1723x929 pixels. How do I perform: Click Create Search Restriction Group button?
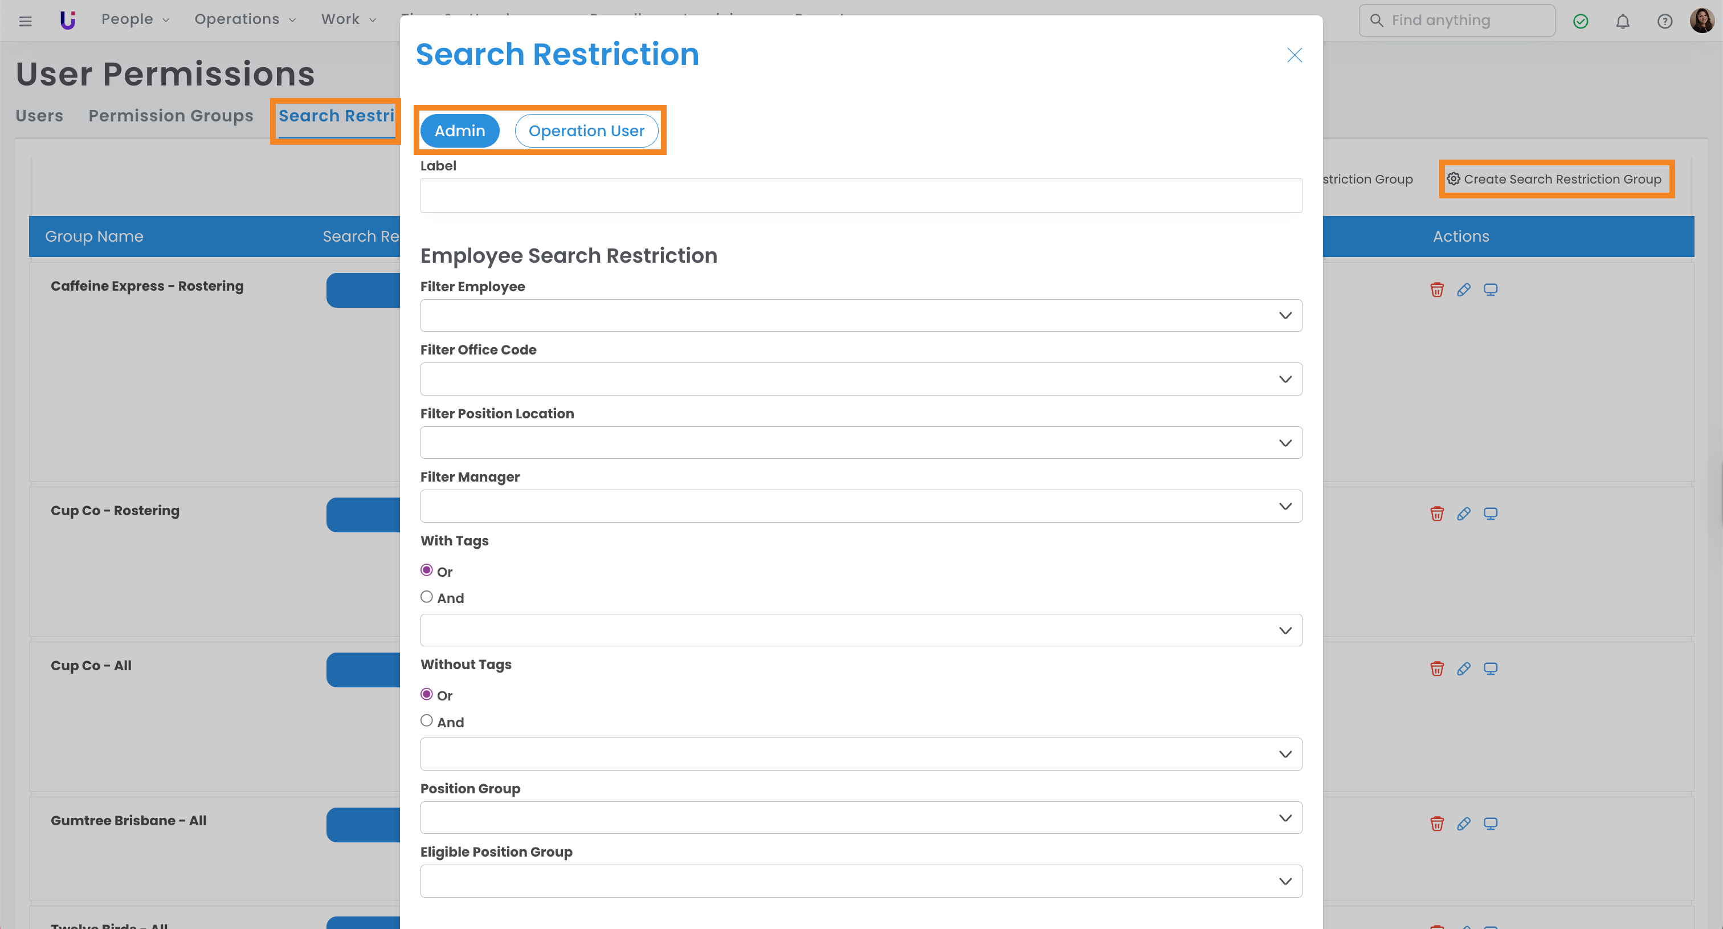point(1555,179)
